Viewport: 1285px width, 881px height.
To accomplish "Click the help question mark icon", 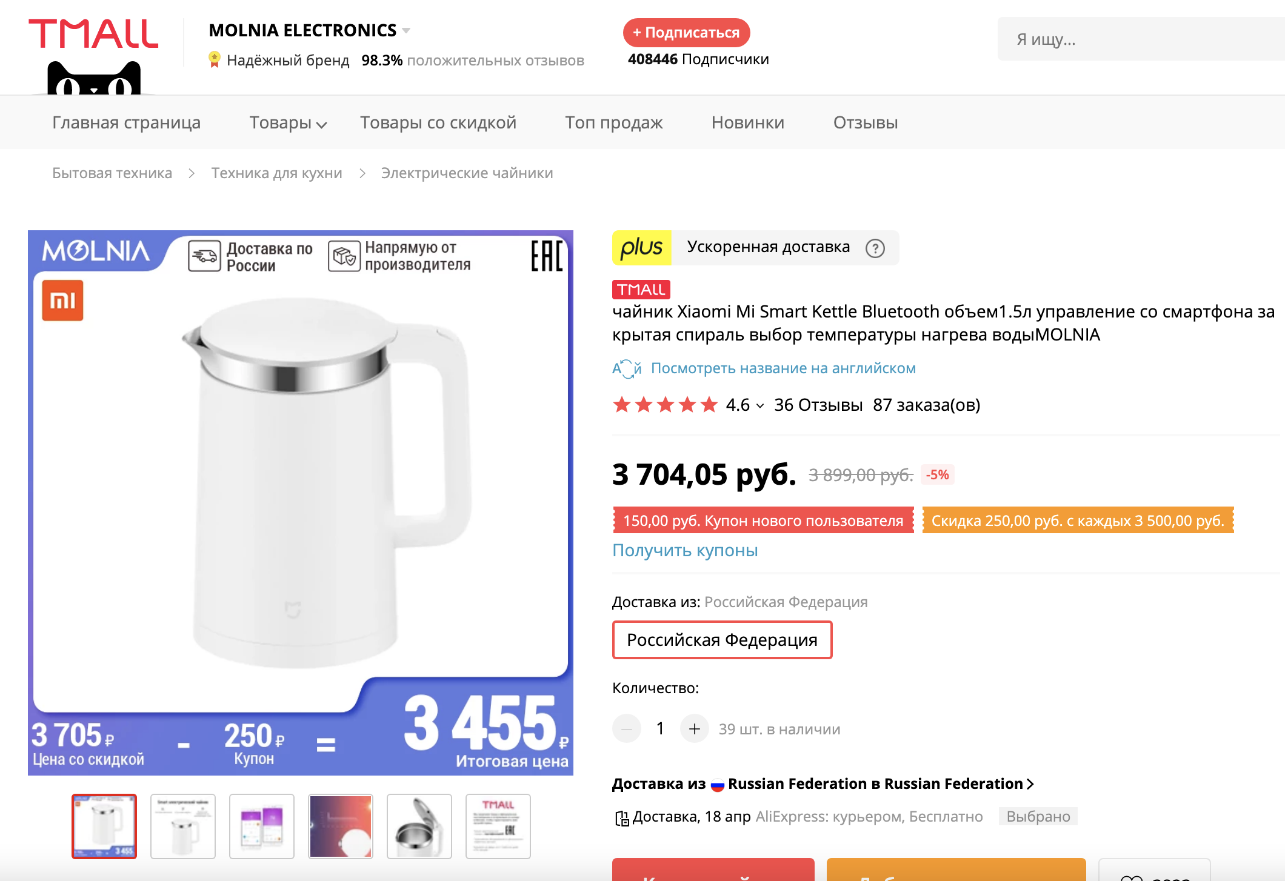I will click(875, 248).
